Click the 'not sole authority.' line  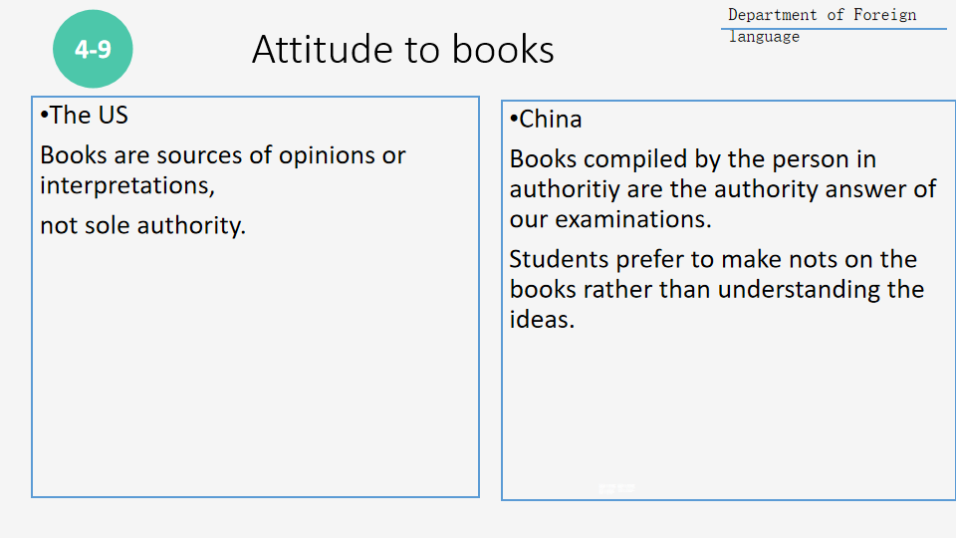142,226
